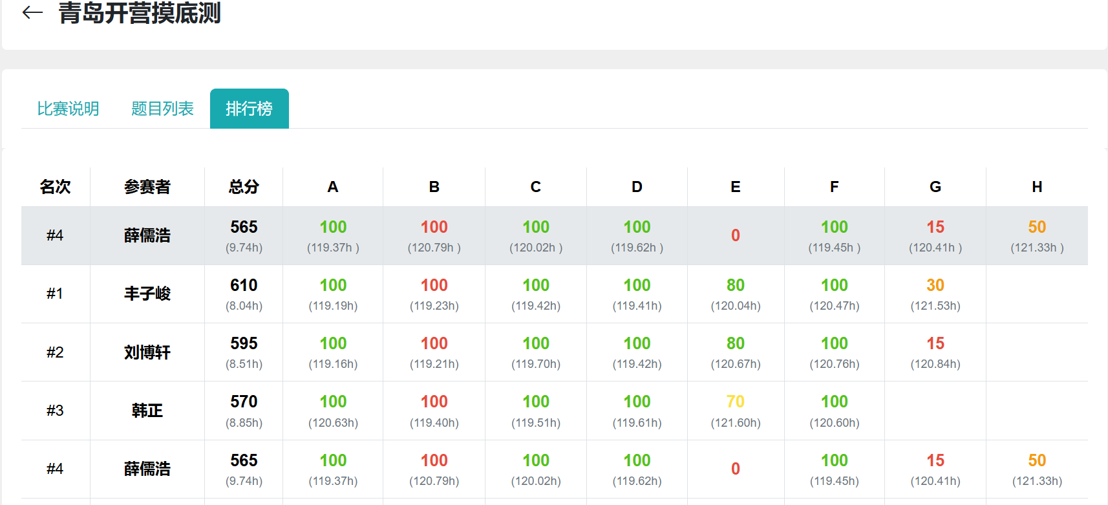Open participant 刘博轩's entry
Screen dimensions: 1108x505
[147, 352]
